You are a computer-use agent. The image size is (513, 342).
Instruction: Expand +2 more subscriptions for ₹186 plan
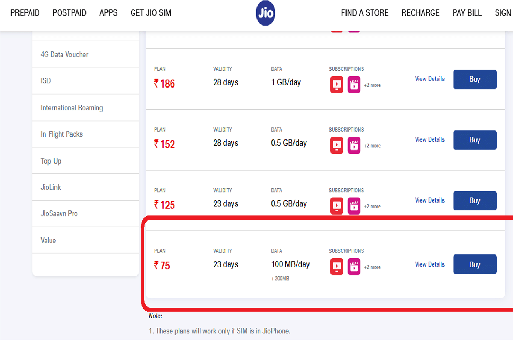tap(372, 85)
